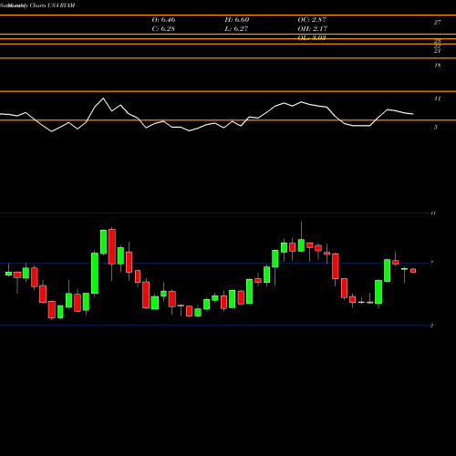This screenshot has height=456, width=456.
Task: Select the open value "O: 6.46"
Action: (x=163, y=20)
